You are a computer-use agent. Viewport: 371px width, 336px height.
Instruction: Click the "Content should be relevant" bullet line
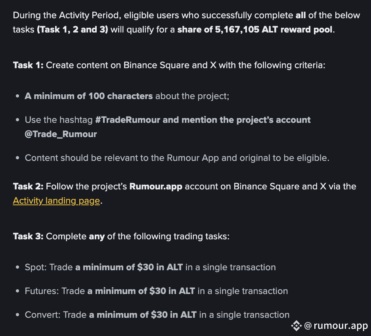[x=177, y=158]
